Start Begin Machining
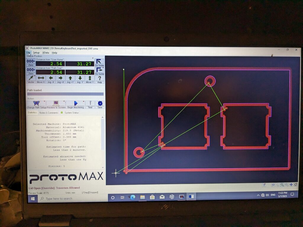 (x=75, y=105)
